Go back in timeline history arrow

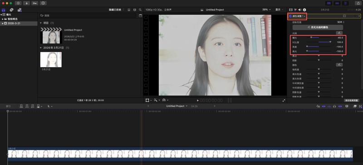tap(148, 106)
